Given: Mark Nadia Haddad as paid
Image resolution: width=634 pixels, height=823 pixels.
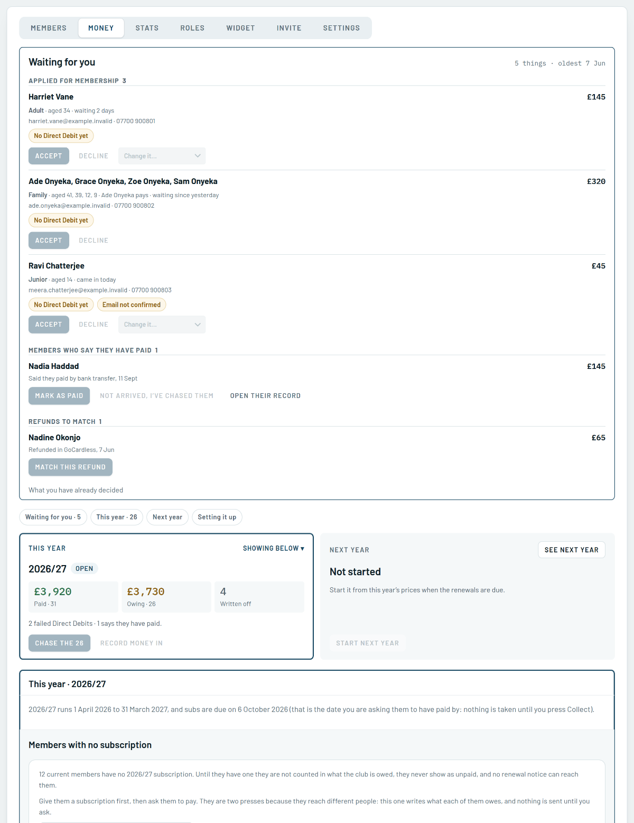Looking at the screenshot, I should click(59, 396).
